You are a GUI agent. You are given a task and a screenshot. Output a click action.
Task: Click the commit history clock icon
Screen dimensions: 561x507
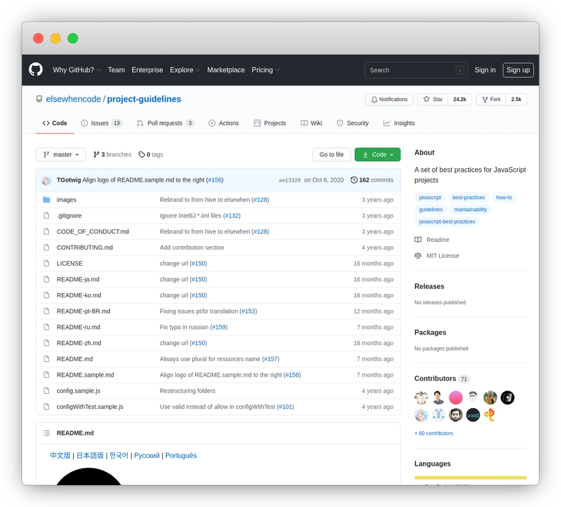354,180
